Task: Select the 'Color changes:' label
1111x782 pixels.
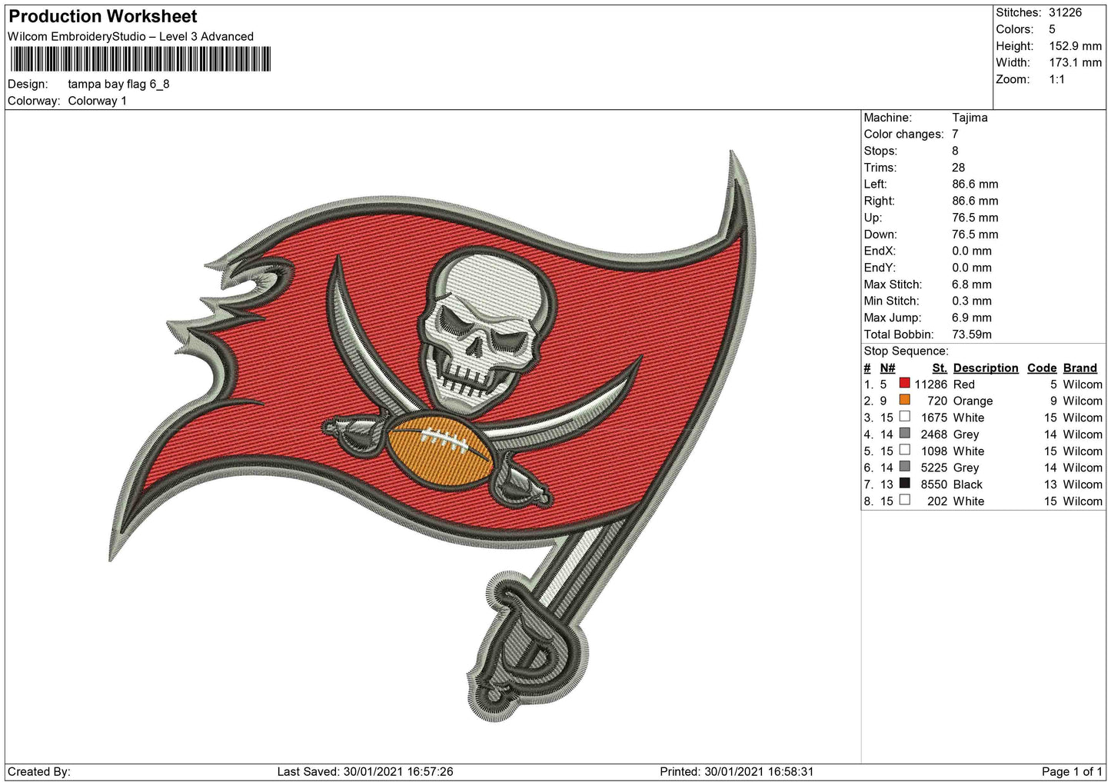Action: click(x=903, y=134)
